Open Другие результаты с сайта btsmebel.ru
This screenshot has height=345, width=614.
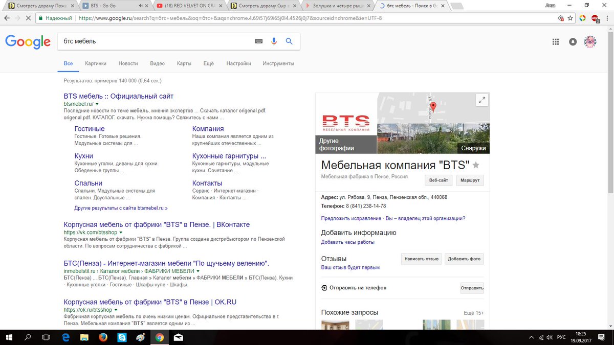(x=121, y=208)
